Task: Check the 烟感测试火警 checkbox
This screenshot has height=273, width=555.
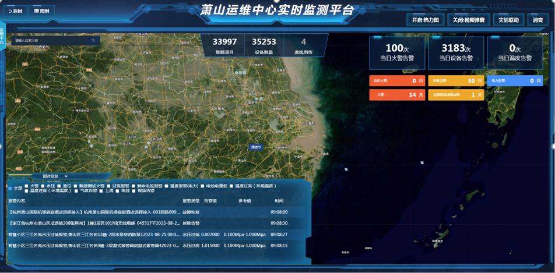Action: [75, 186]
